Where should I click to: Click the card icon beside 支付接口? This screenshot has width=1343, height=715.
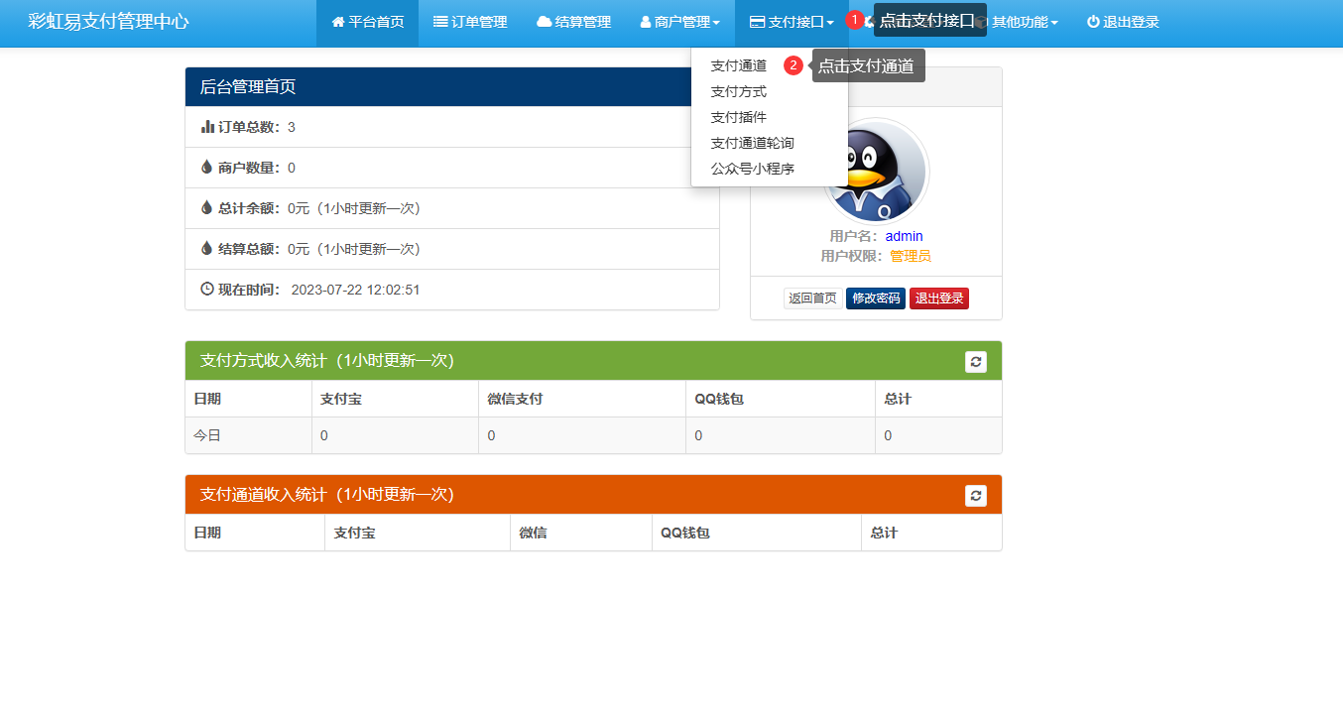[x=757, y=22]
